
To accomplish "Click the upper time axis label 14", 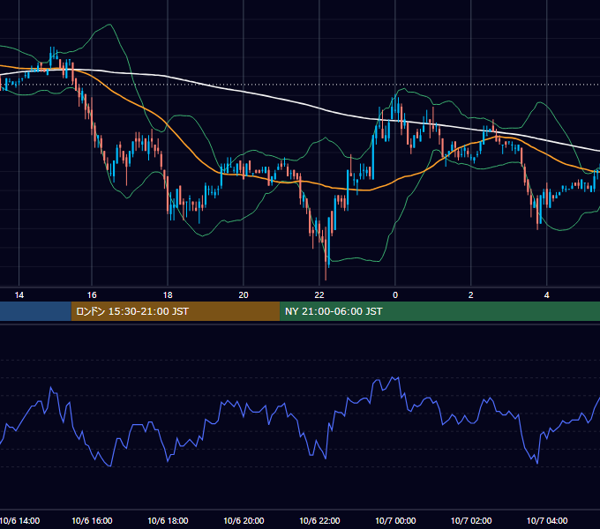I will pos(19,295).
